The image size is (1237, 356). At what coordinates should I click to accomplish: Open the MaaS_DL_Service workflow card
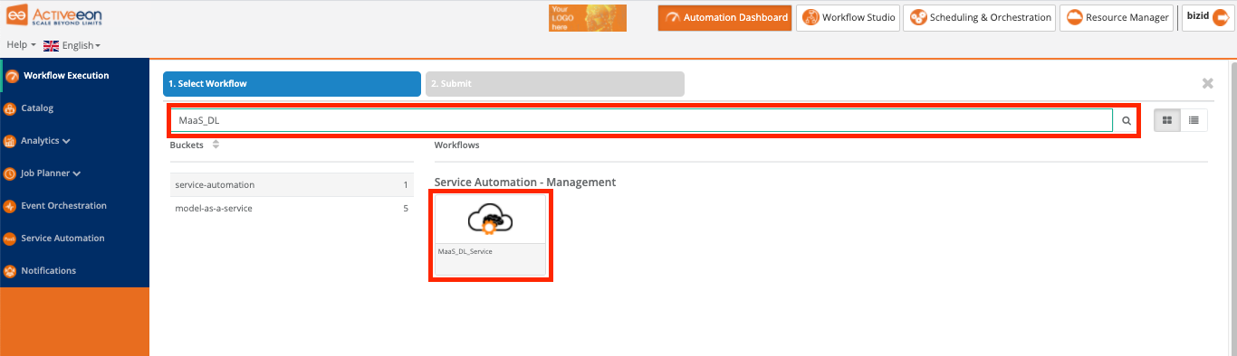490,234
